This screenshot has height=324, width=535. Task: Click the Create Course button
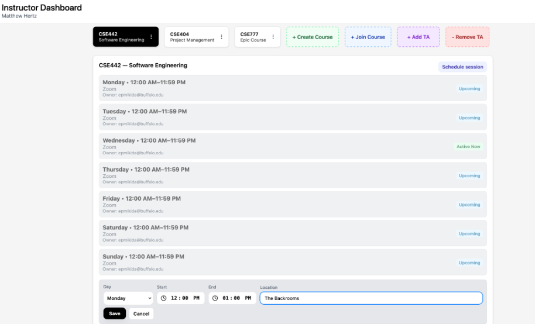click(x=313, y=37)
